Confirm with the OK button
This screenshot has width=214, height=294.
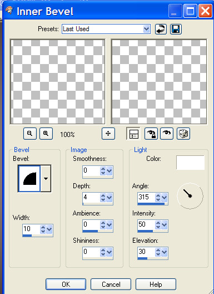(66, 284)
